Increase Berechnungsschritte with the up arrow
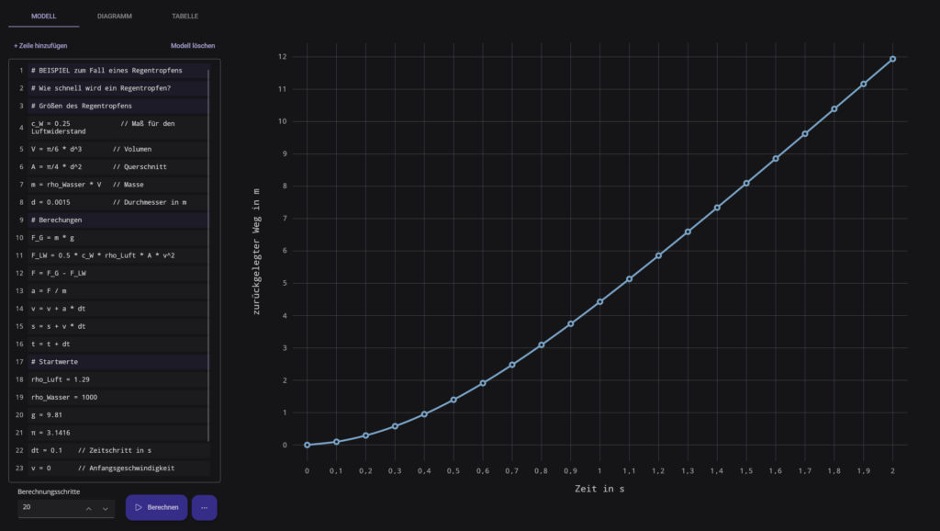This screenshot has height=531, width=940. click(89, 508)
